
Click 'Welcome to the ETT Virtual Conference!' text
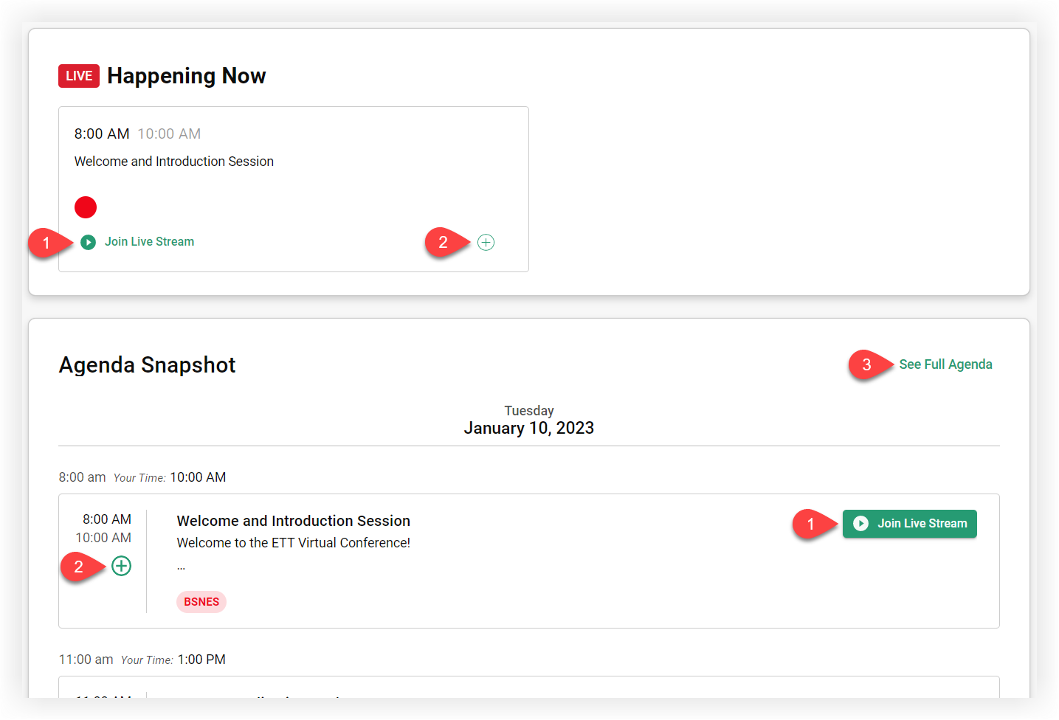293,543
